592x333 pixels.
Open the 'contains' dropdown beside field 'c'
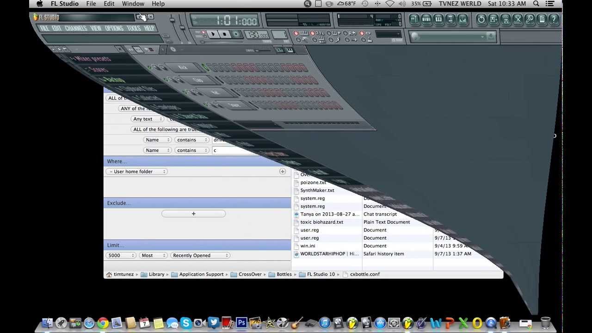192,150
